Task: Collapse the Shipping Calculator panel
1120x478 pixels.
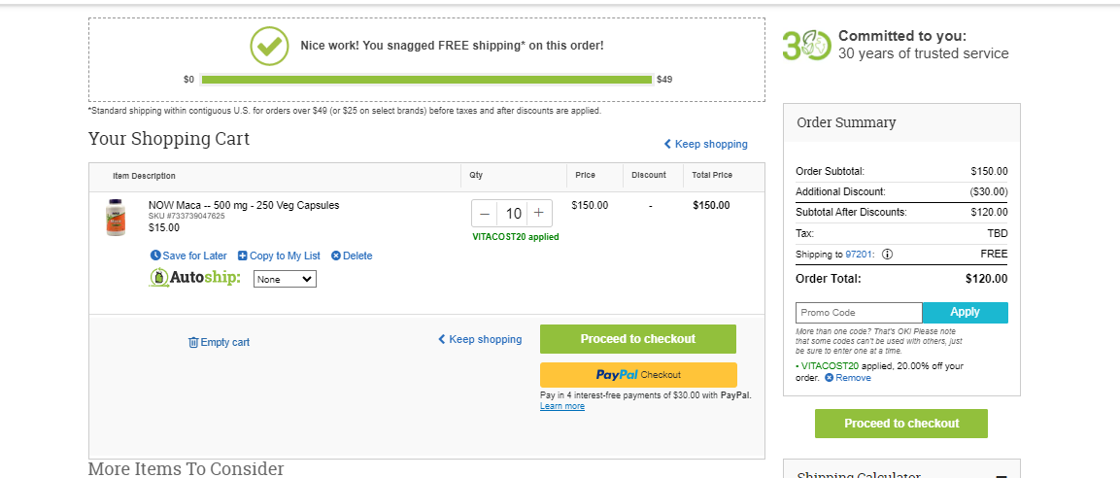Action: pos(1001,476)
